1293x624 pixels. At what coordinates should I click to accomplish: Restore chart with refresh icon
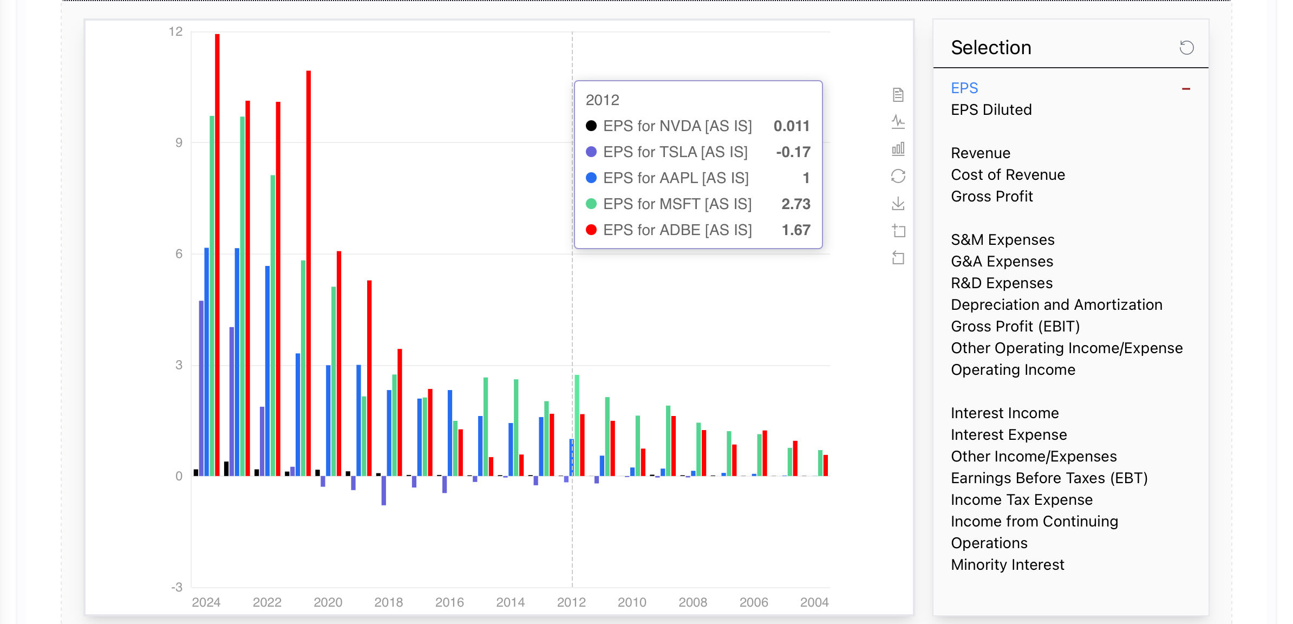tap(898, 176)
